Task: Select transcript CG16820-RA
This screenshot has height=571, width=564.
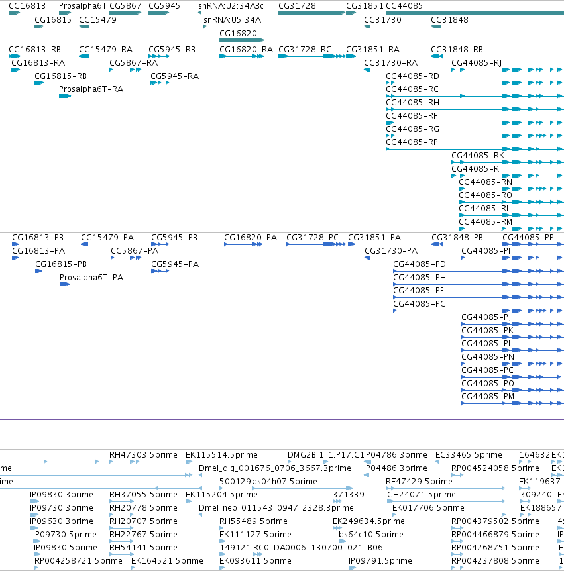Action: click(x=246, y=50)
